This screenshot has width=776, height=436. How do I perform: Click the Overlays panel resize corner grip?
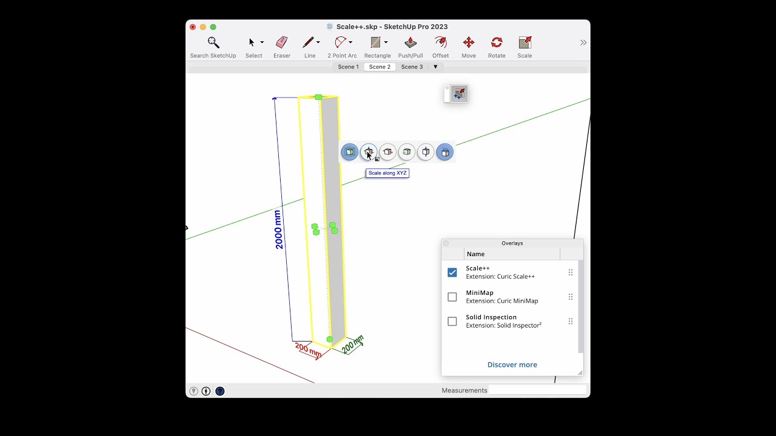pos(580,372)
